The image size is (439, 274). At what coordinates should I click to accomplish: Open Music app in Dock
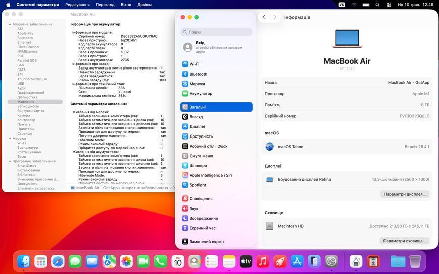point(263,262)
